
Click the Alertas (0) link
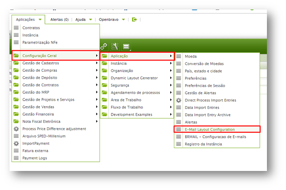59,19
